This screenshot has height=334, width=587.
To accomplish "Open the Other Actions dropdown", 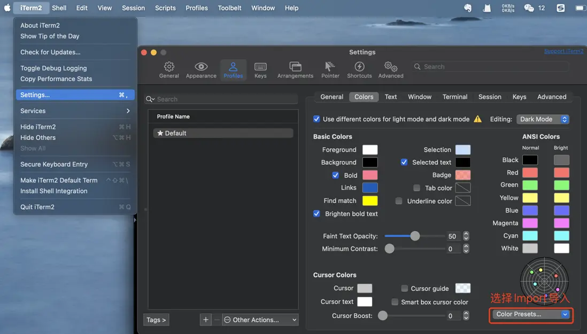I will click(x=260, y=320).
